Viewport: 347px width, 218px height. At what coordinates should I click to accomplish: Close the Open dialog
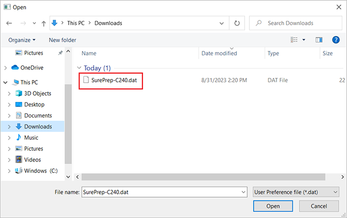point(339,7)
